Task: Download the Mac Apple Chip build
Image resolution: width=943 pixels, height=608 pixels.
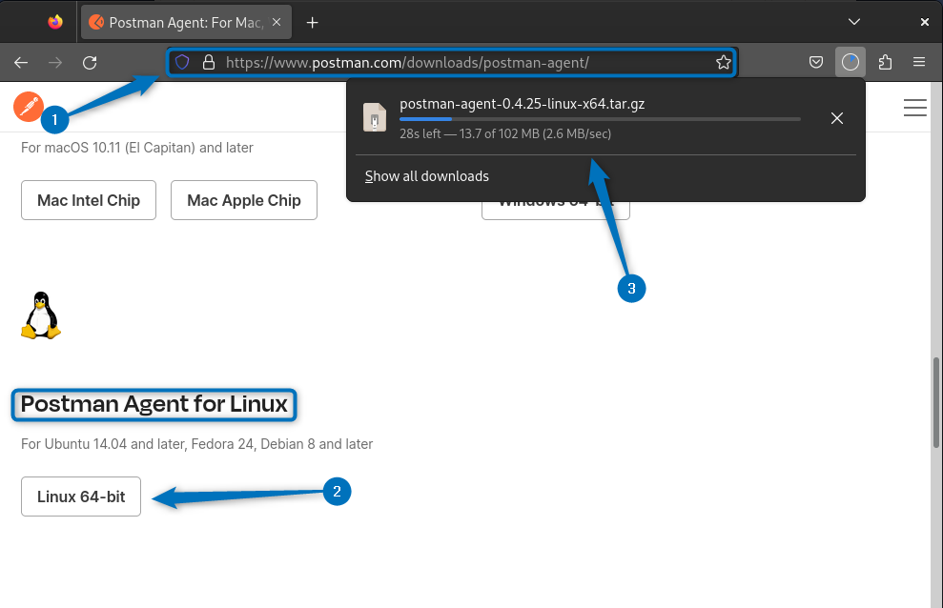Action: (244, 201)
